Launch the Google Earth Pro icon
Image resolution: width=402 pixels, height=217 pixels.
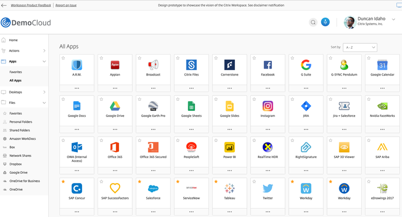(x=153, y=106)
